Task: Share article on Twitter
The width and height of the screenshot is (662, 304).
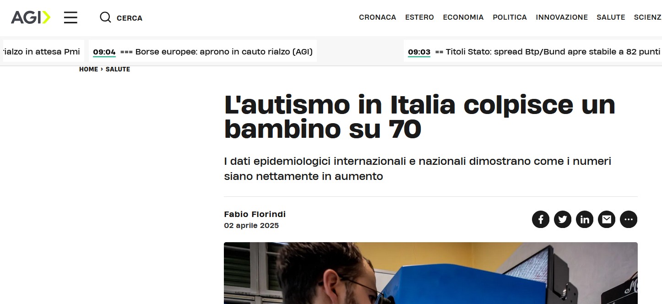Action: coord(563,219)
